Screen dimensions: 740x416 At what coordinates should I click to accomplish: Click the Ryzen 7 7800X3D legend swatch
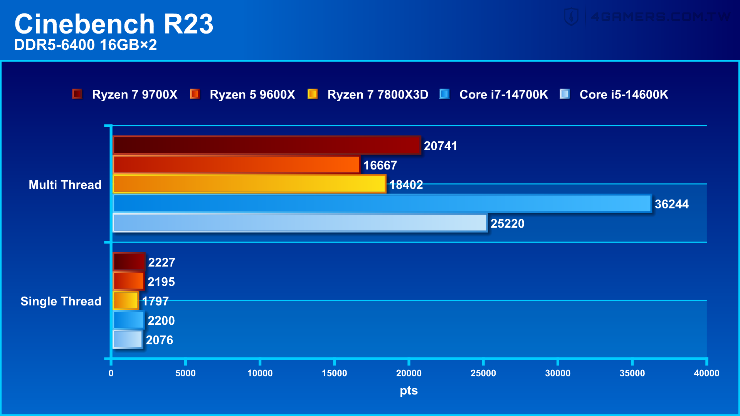(312, 94)
